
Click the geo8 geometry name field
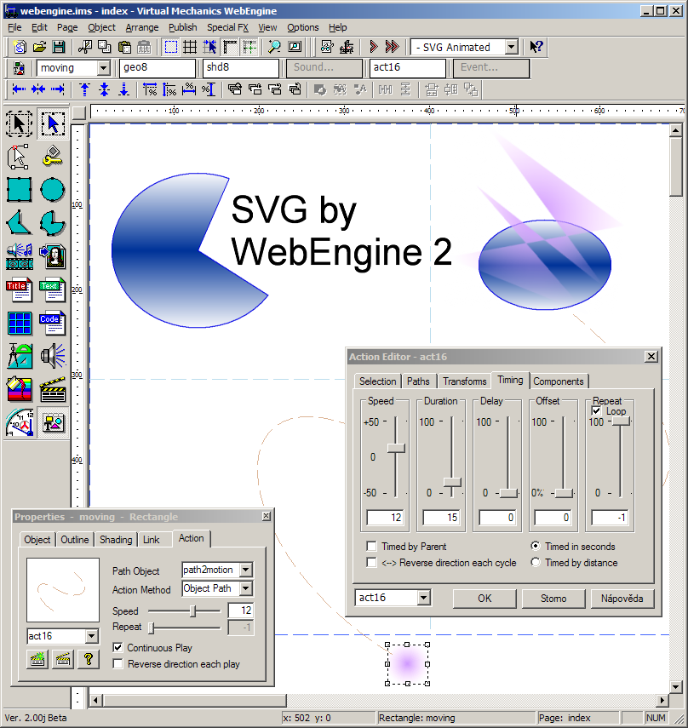[158, 68]
